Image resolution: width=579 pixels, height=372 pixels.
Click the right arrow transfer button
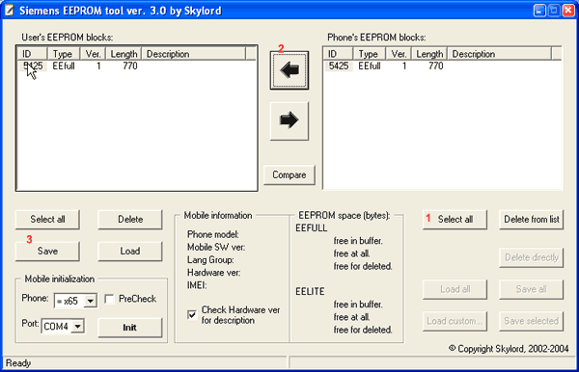tap(289, 120)
